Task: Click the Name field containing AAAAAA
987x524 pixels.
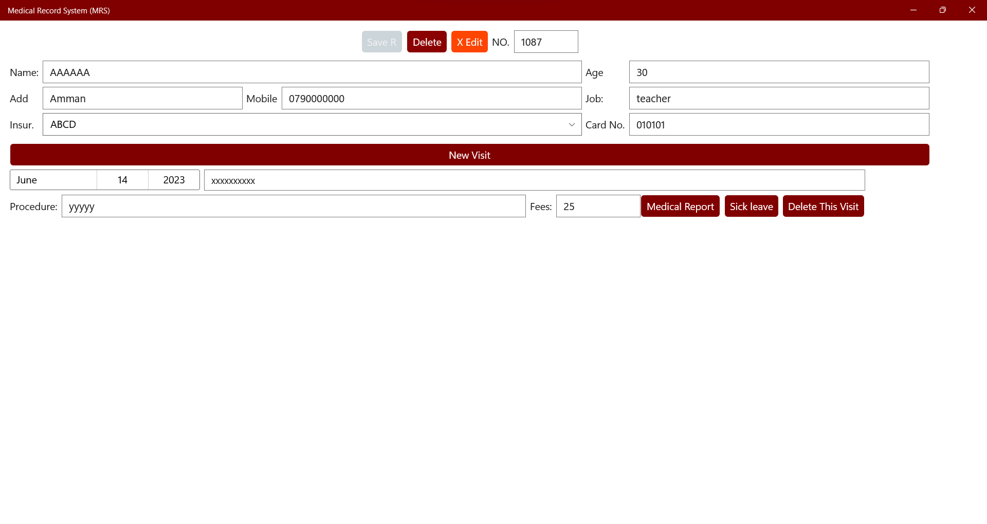Action: pyautogui.click(x=312, y=72)
